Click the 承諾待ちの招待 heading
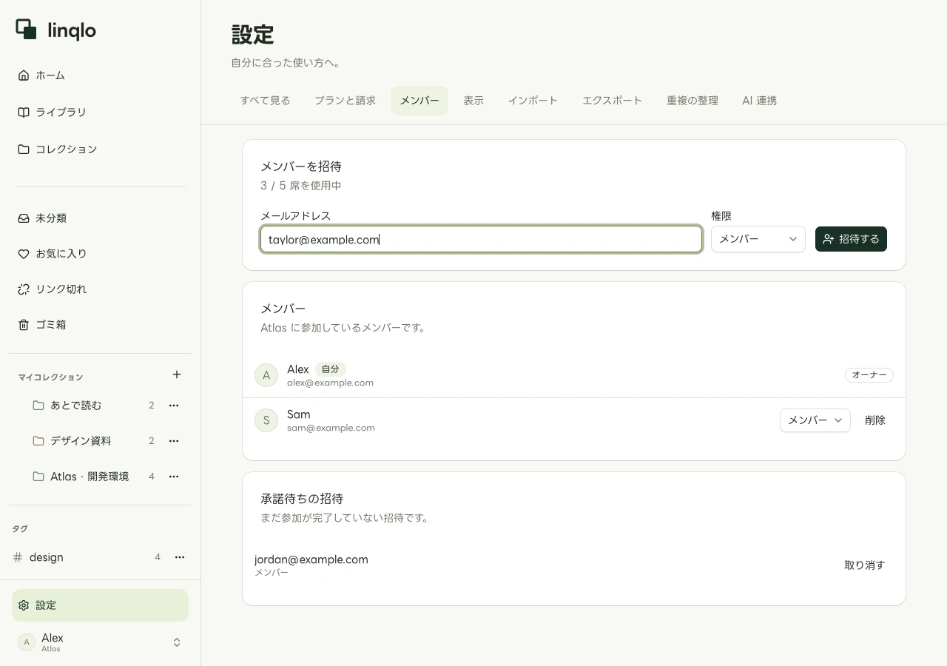 (302, 499)
